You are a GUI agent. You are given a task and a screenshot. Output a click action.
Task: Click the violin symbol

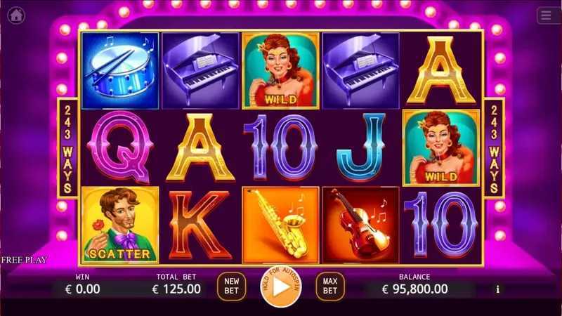361,225
